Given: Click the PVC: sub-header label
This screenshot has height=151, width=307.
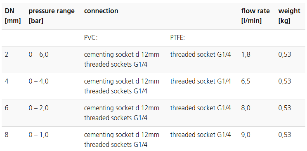Looking at the screenshot, I should click(x=91, y=38).
